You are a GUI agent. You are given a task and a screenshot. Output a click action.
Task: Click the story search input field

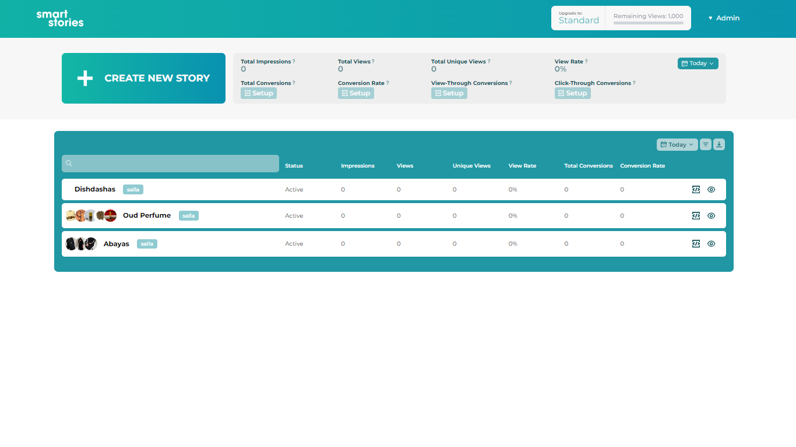click(x=170, y=164)
